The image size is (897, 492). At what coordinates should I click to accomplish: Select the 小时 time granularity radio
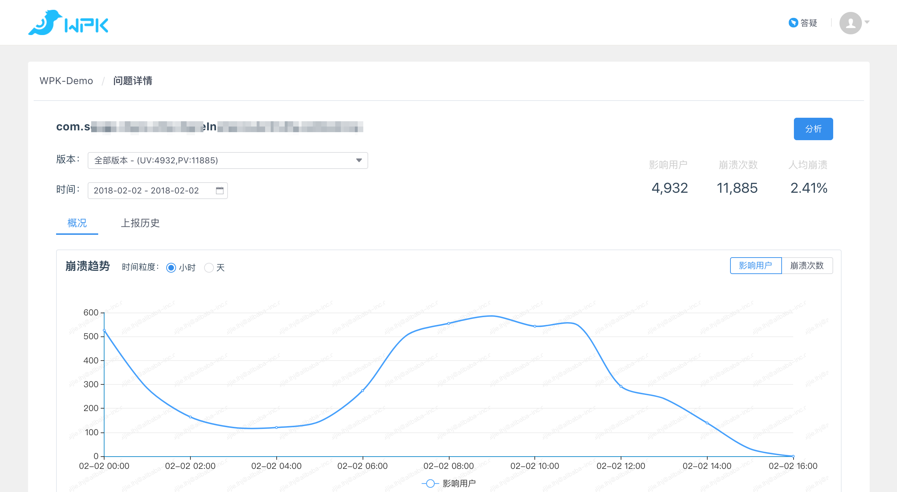[x=171, y=268]
